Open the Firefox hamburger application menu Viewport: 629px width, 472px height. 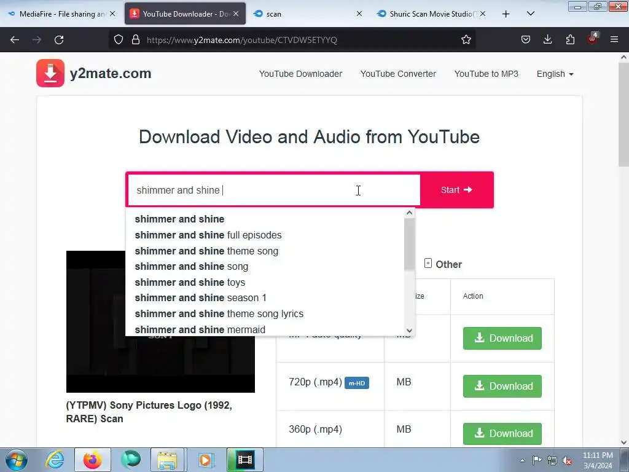(x=614, y=40)
